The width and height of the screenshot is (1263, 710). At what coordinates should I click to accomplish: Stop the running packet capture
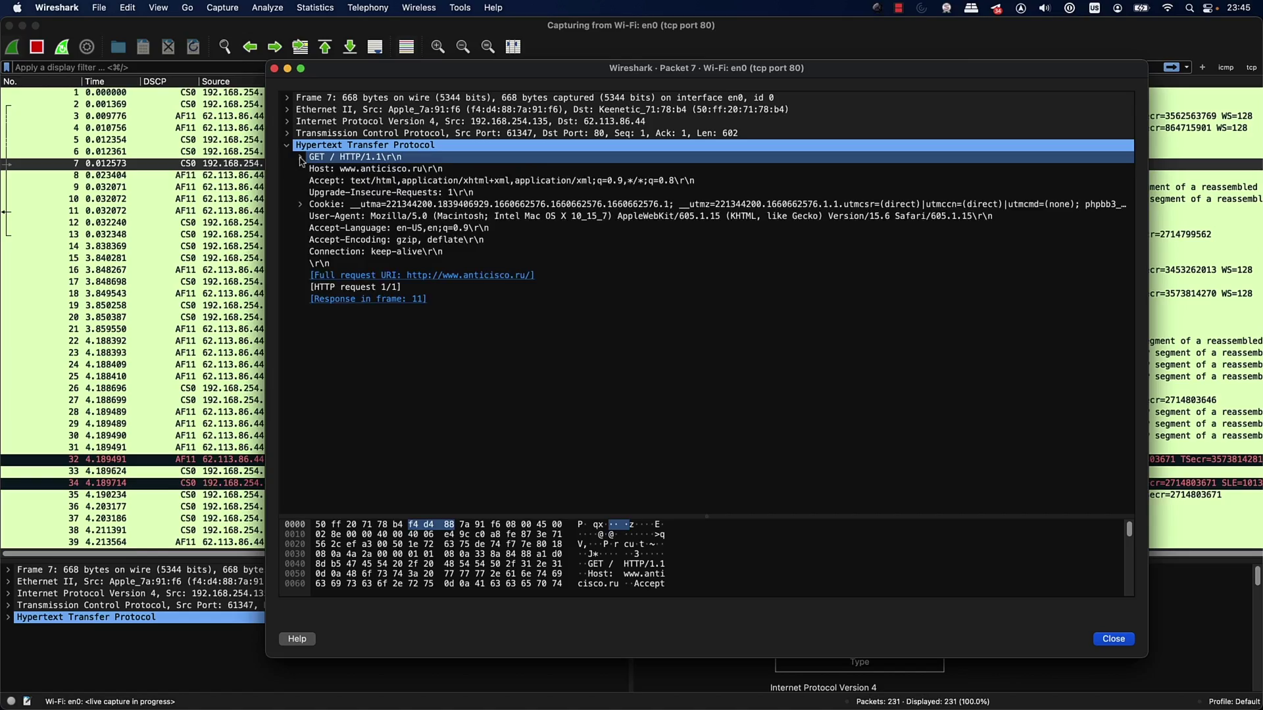(37, 47)
